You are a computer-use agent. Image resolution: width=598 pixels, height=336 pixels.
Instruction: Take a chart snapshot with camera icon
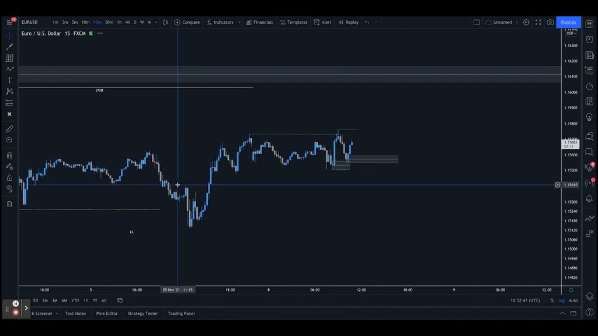tap(550, 23)
